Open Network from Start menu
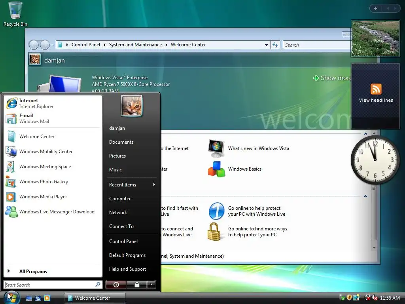Image resolution: width=405 pixels, height=304 pixels. [132, 213]
